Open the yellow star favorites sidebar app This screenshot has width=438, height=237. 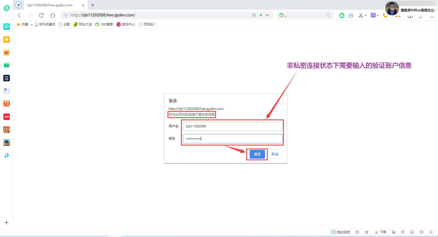tap(7, 39)
